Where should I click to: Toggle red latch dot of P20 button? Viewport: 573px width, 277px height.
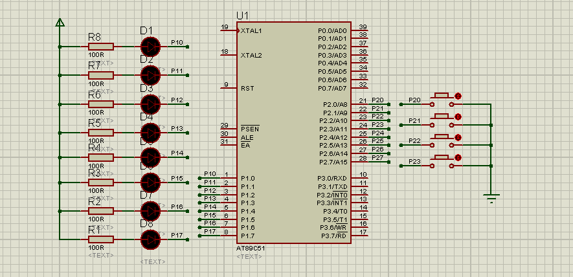(x=458, y=96)
